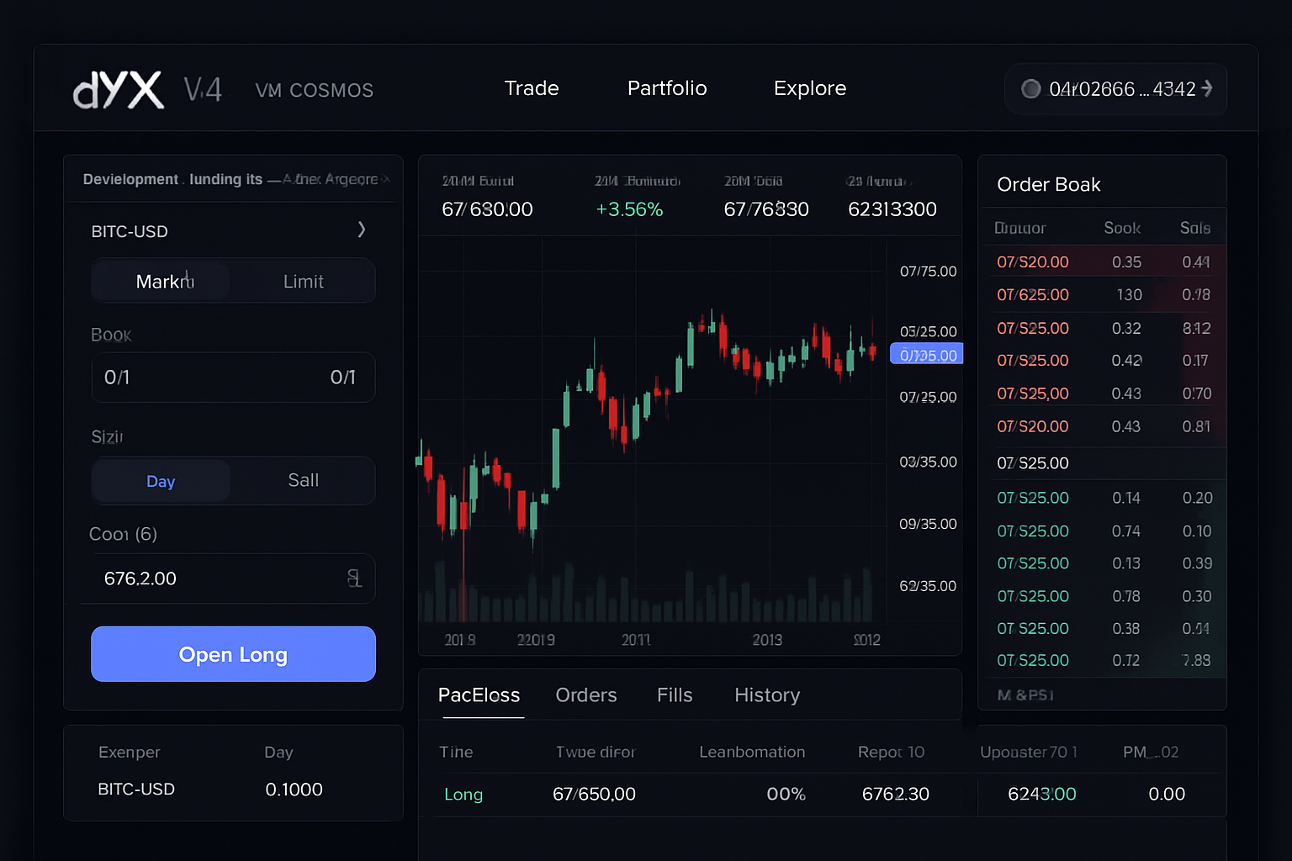Click the dYX logo in the header
Screen dimensions: 1292x861
pyautogui.click(x=119, y=88)
